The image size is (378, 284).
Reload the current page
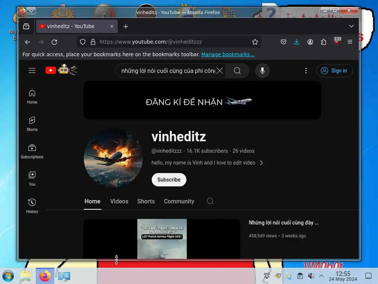55,42
